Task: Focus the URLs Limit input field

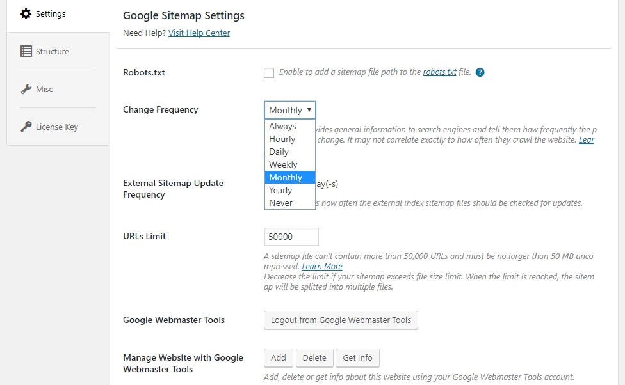Action: click(291, 237)
